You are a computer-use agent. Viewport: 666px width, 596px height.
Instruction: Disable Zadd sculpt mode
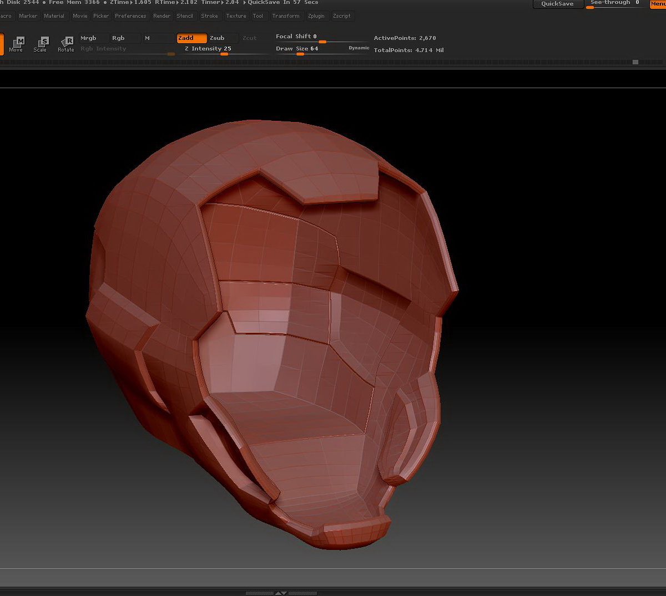tap(191, 38)
